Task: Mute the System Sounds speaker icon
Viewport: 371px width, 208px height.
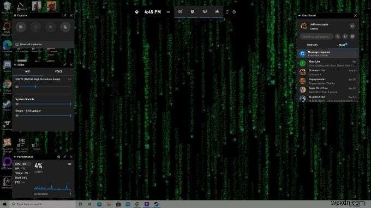Action: click(17, 104)
